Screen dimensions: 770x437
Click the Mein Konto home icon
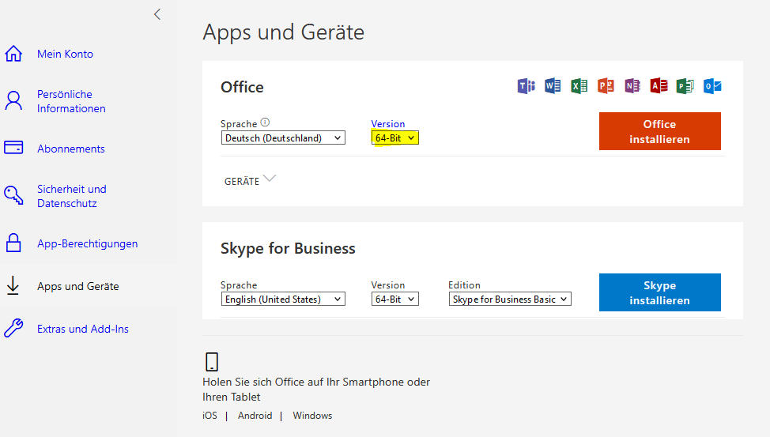point(13,54)
